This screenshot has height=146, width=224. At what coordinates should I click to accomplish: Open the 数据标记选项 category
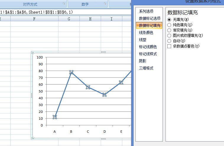(150, 18)
